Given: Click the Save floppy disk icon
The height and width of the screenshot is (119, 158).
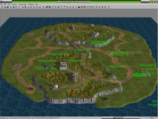Looking at the screenshot, I should [x=8, y=7].
